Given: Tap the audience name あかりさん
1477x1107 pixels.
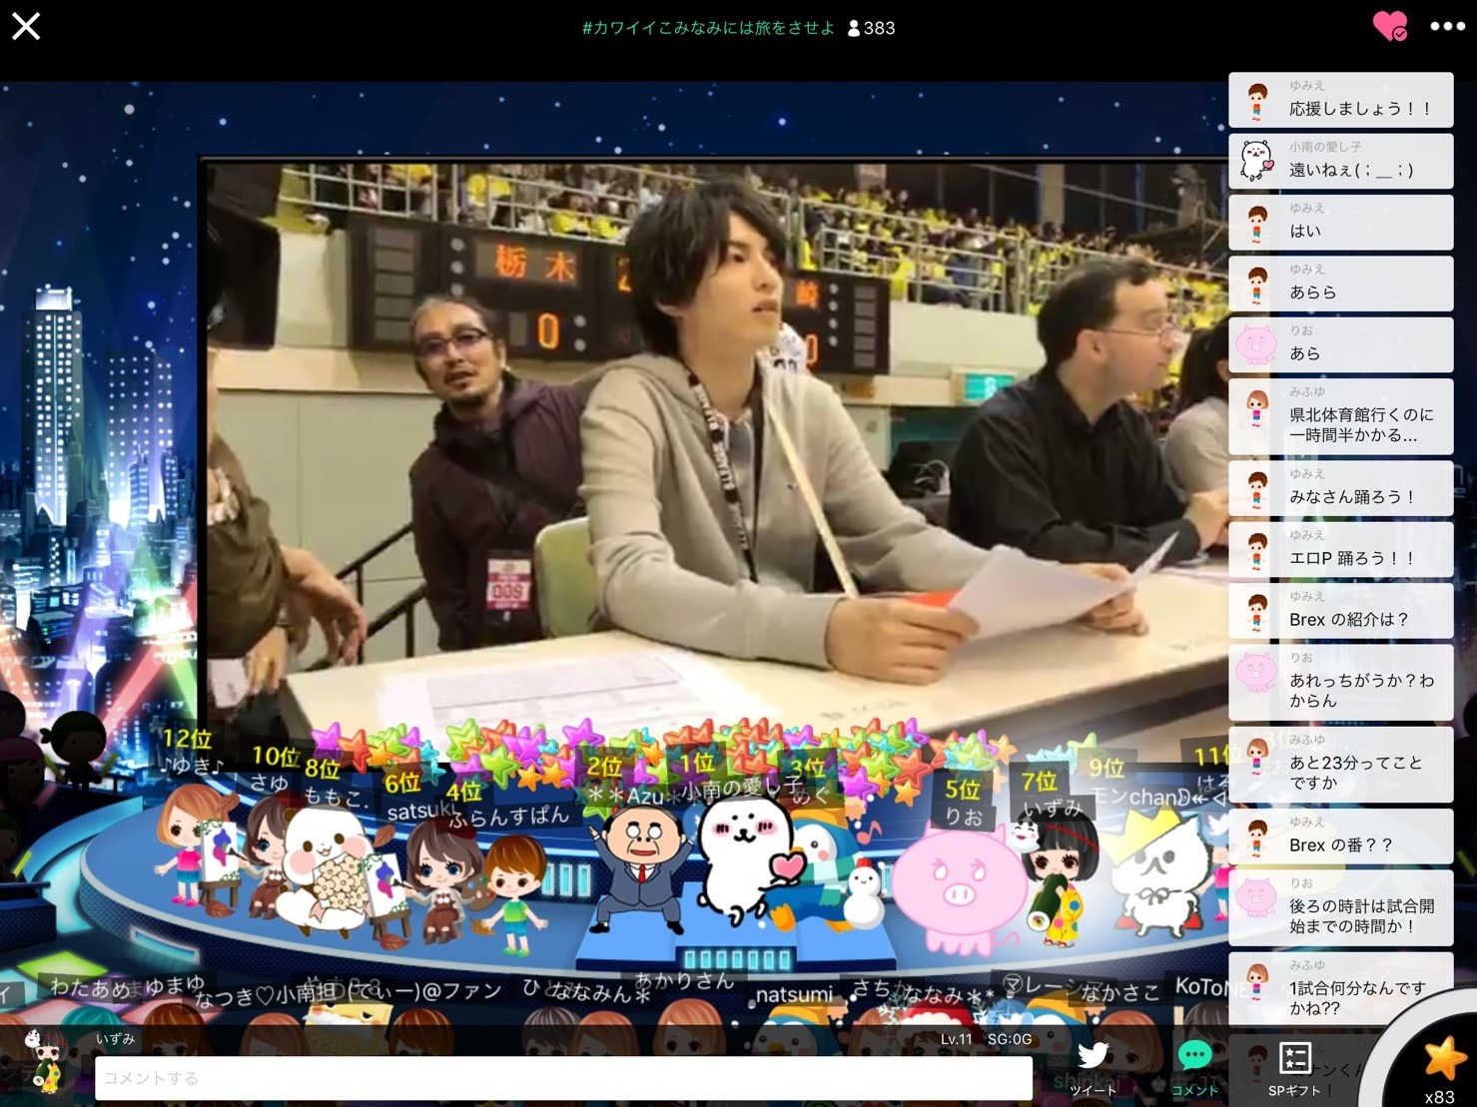Looking at the screenshot, I should [x=684, y=980].
